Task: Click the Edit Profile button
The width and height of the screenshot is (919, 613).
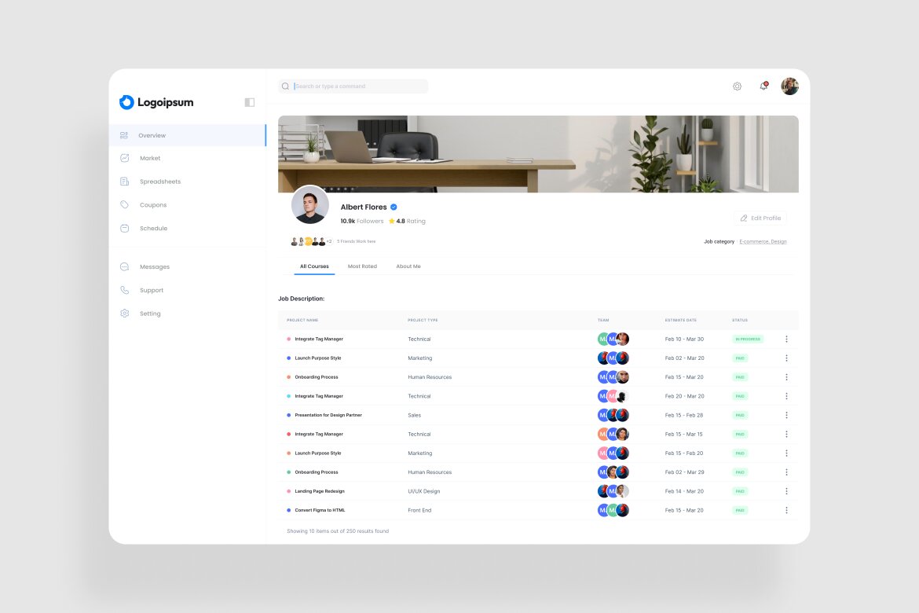Action: [x=760, y=218]
